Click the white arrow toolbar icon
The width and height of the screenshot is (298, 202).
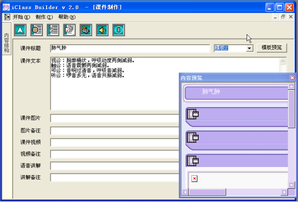(x=20, y=30)
